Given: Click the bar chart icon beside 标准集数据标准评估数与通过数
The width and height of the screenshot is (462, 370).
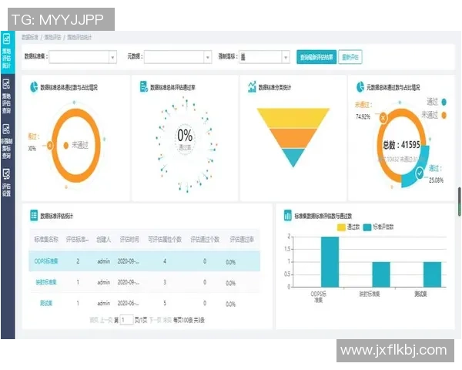Looking at the screenshot, I should [287, 216].
